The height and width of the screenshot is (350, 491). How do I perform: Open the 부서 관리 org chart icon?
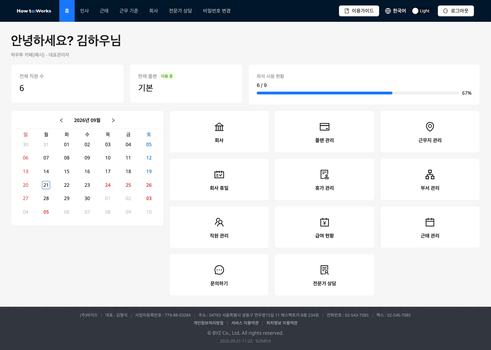pos(430,174)
